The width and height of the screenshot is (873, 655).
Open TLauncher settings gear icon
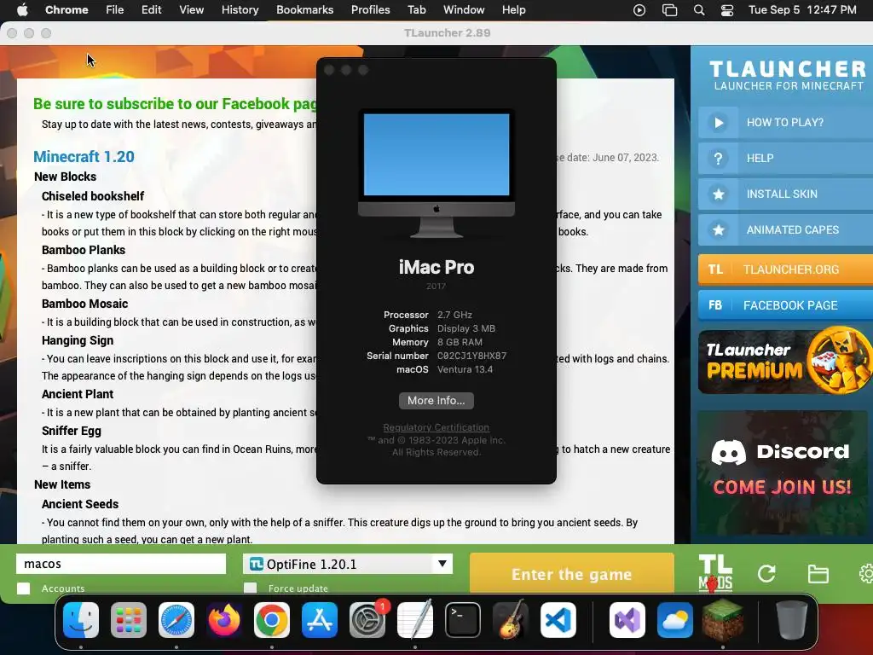click(x=866, y=574)
